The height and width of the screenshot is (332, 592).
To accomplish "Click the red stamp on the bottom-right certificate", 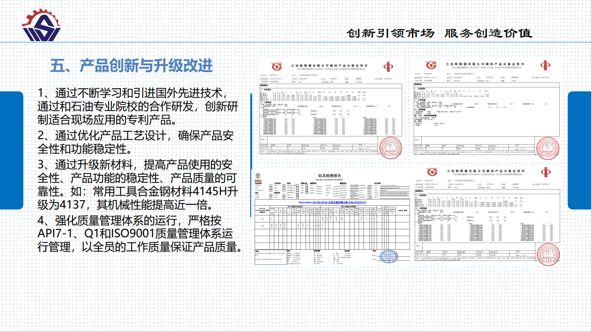I will [546, 254].
